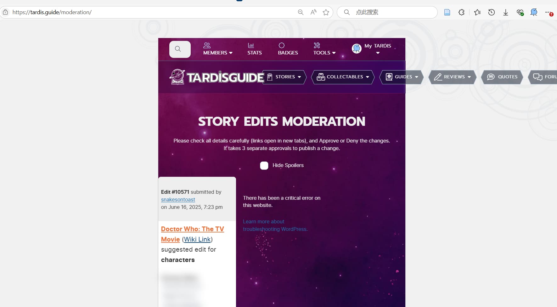Click the tools crossed wrench icon
Viewport: 557px width, 307px height.
[x=317, y=45]
